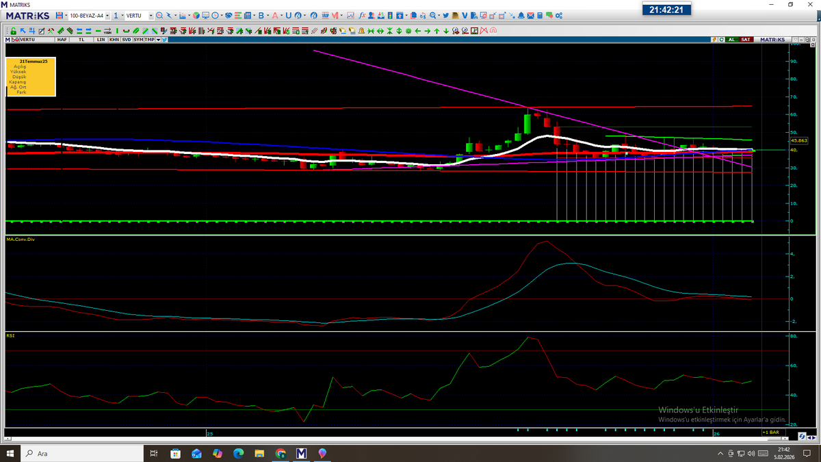Image resolution: width=821 pixels, height=462 pixels.
Task: Open the VERTU symbol dropdown
Action: click(x=151, y=15)
